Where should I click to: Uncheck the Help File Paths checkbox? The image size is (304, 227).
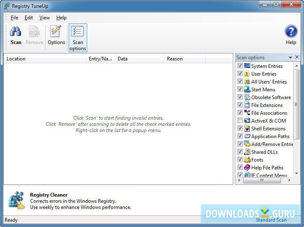pyautogui.click(x=240, y=167)
